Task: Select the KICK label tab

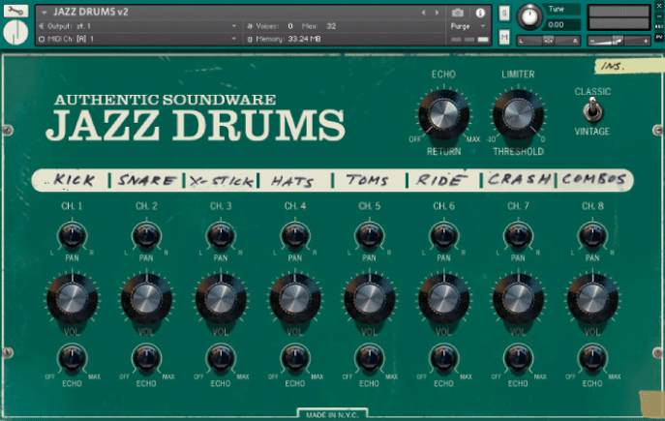Action: coord(74,180)
